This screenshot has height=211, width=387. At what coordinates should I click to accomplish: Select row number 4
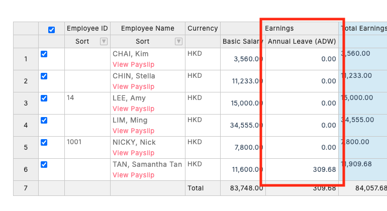pos(26,126)
